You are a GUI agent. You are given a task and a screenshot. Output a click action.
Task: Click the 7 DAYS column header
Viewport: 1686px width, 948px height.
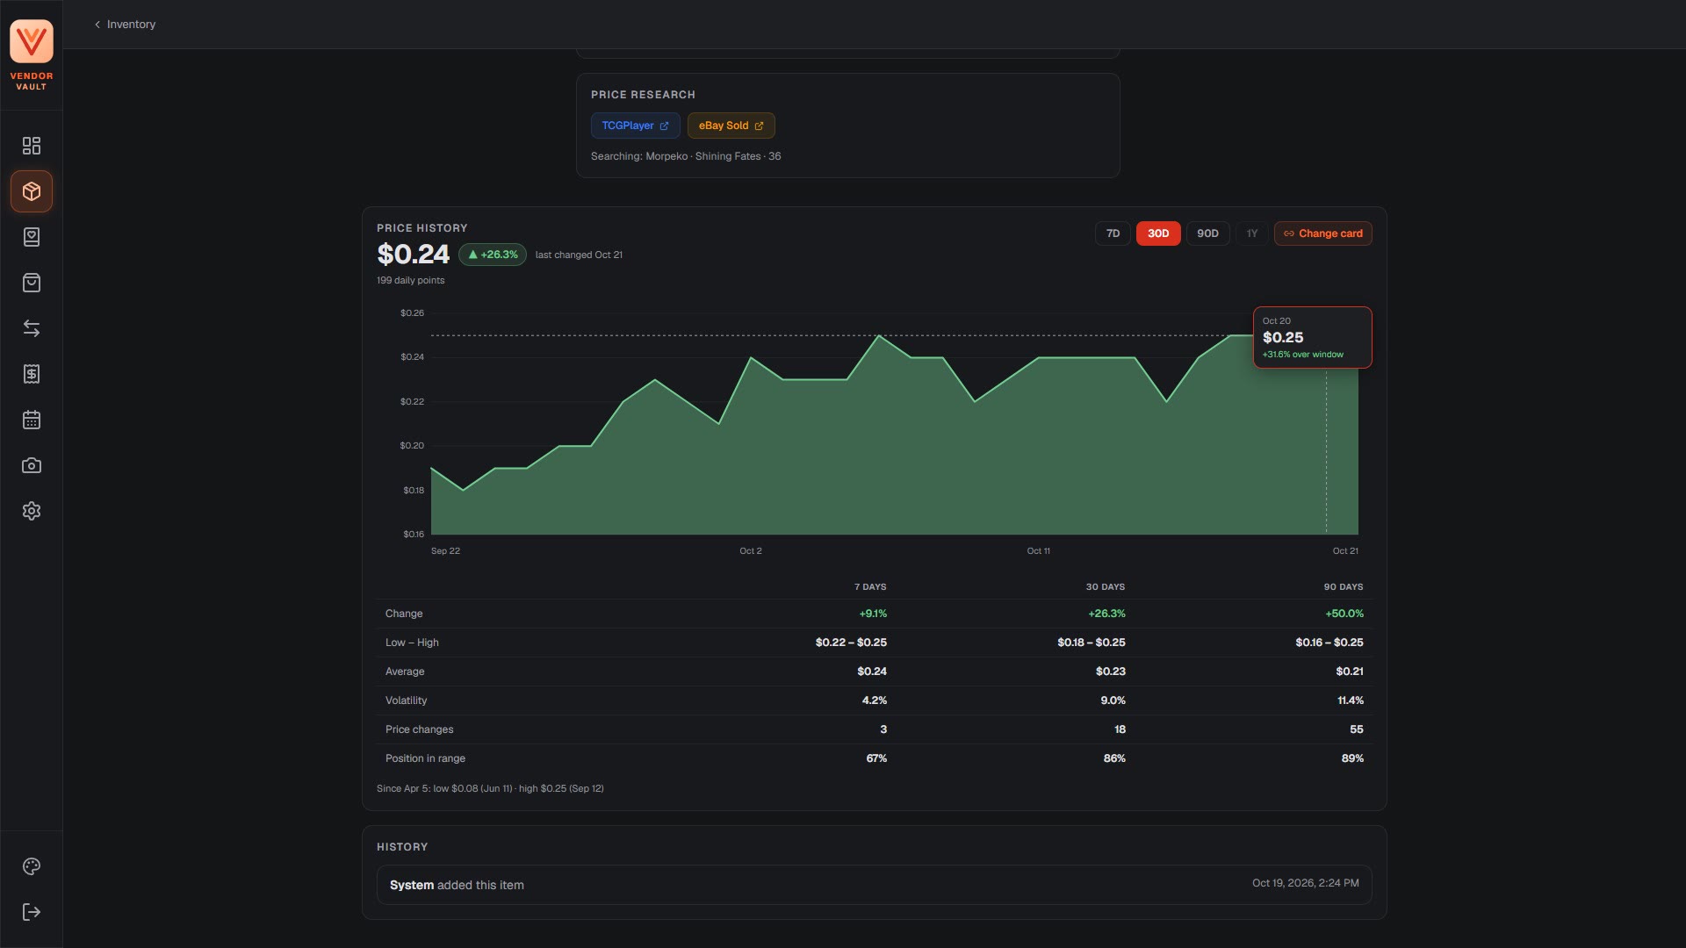pyautogui.click(x=869, y=587)
